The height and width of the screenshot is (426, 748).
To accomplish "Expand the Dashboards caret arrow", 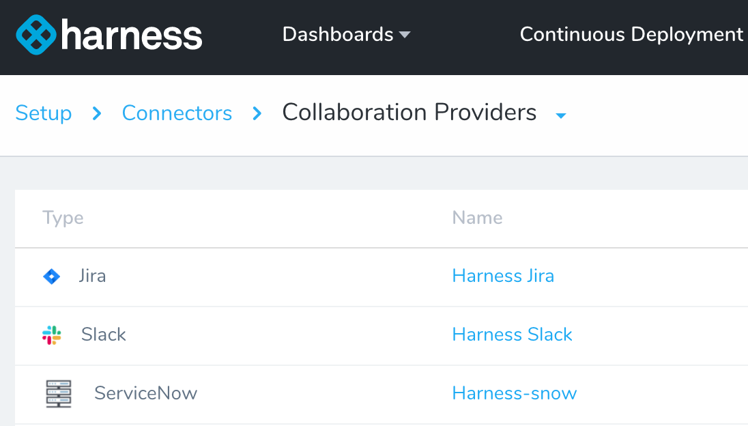I will click(x=405, y=35).
